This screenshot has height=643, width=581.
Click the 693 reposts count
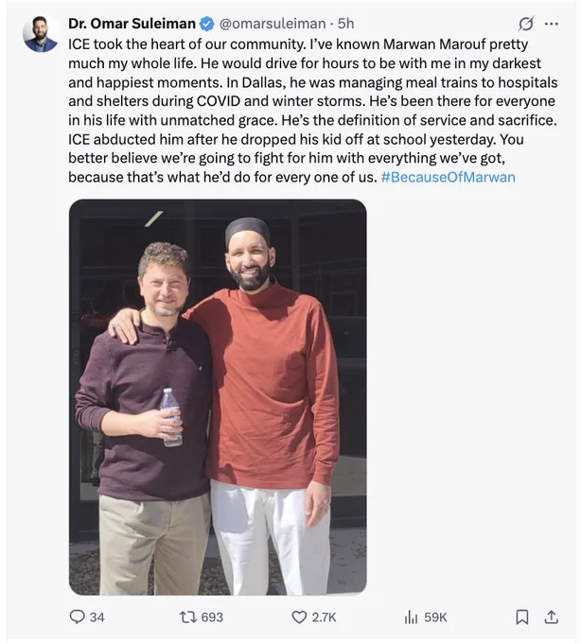tap(212, 617)
